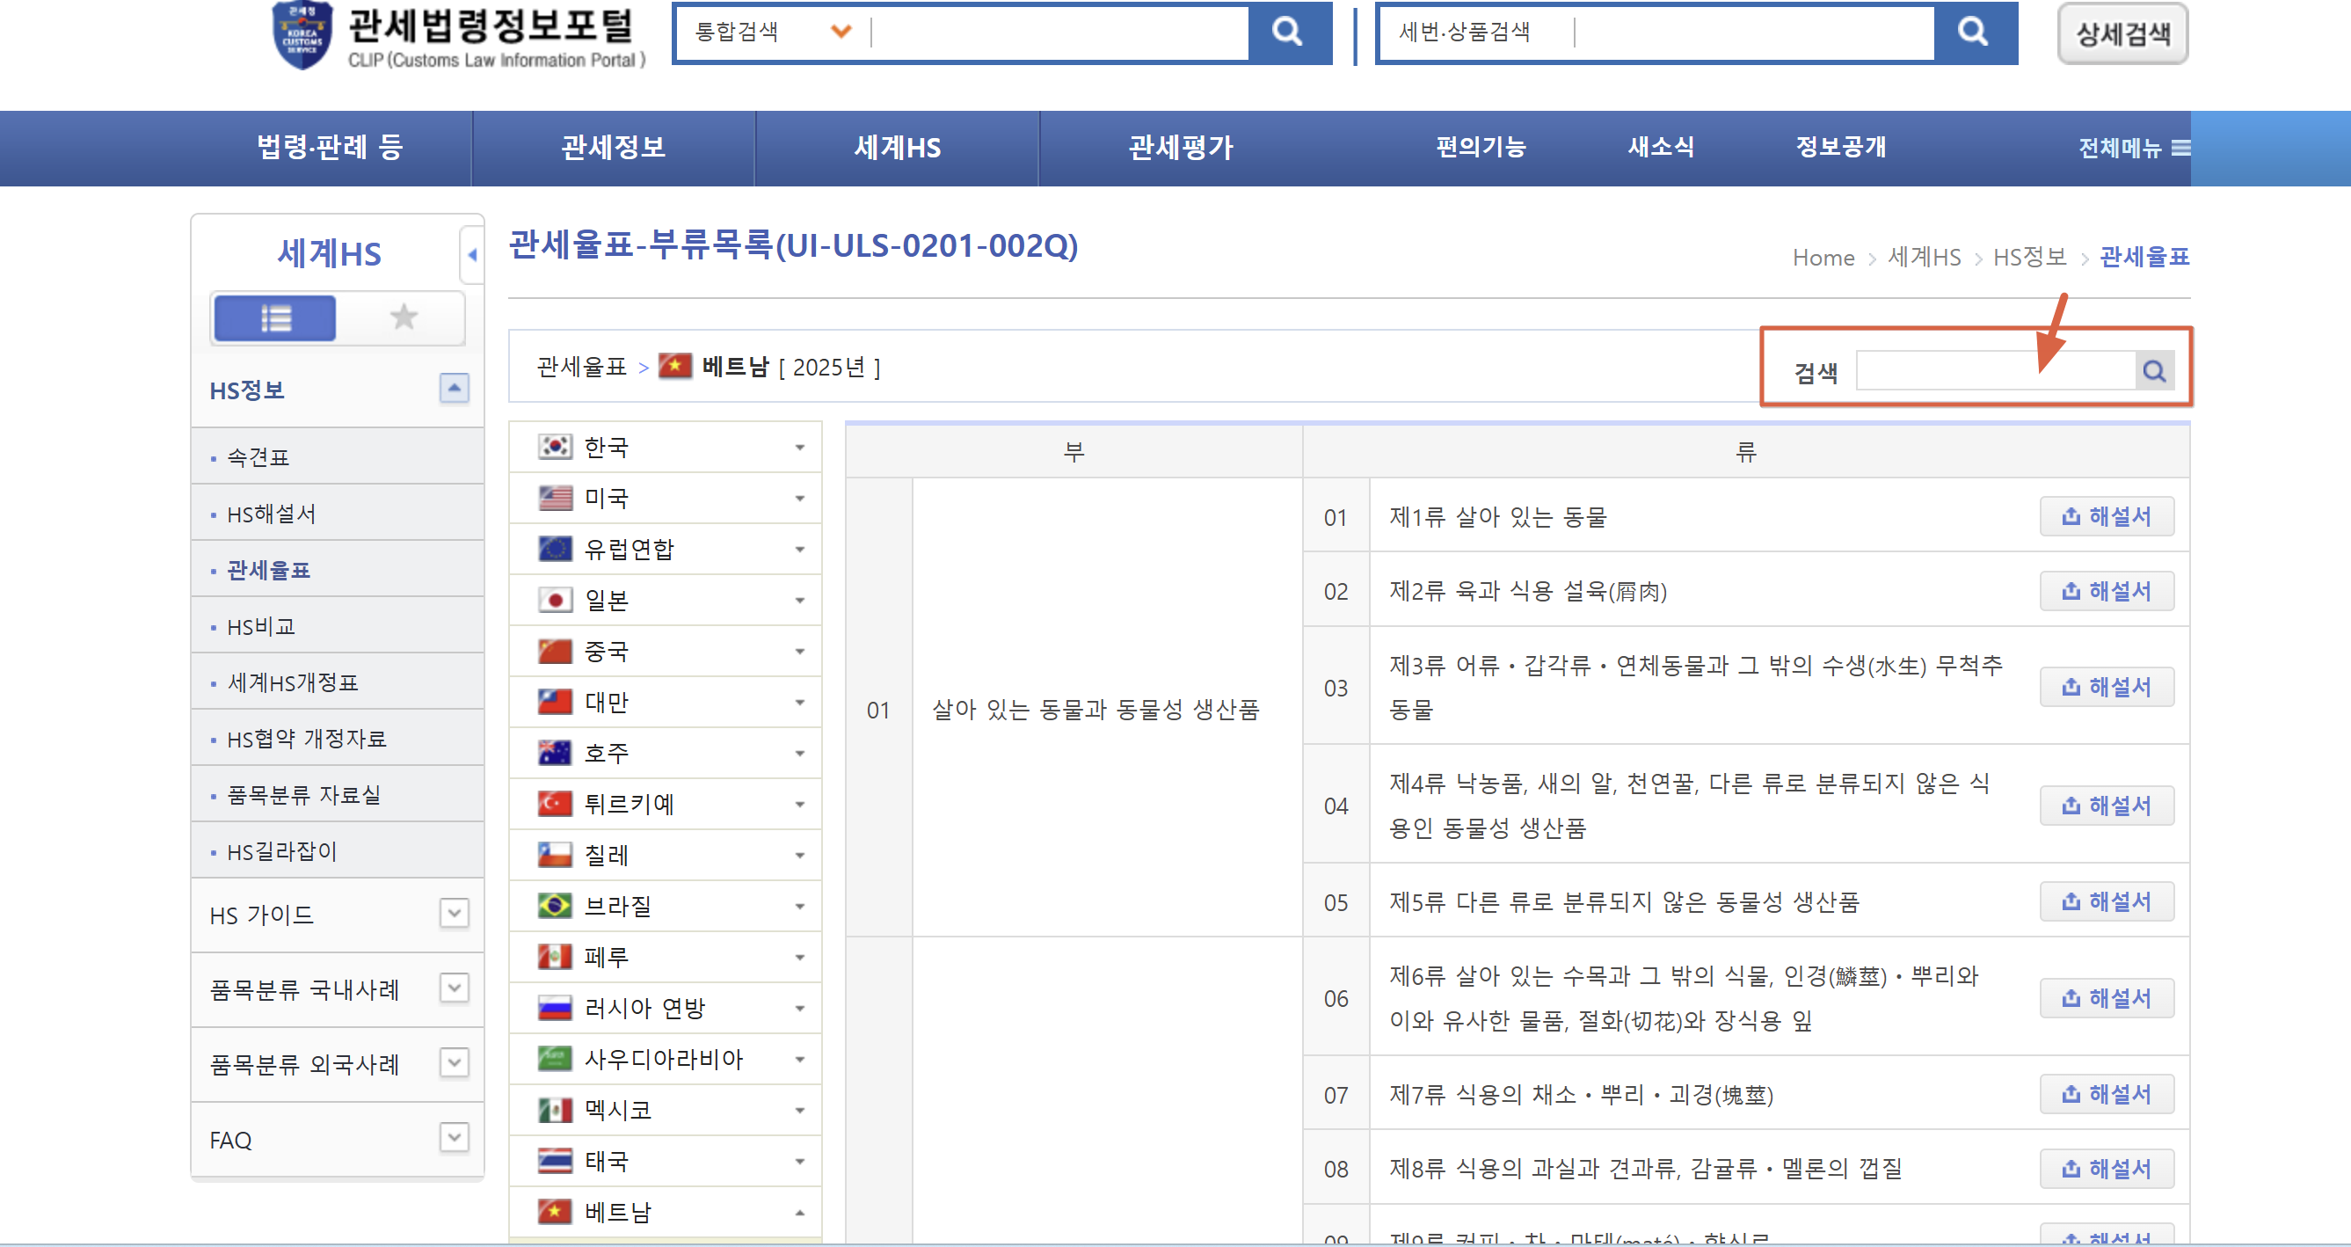This screenshot has width=2351, height=1247.
Task: Open 해설서 for 제1류 살아 있는 동물
Action: click(2107, 517)
